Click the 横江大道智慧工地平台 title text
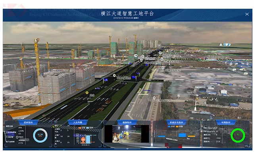Screen dimensions: 256x152 pos(127,13)
